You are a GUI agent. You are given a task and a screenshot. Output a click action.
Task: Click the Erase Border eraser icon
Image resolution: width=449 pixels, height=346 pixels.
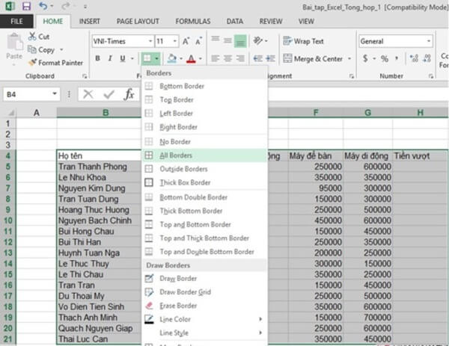coord(148,306)
